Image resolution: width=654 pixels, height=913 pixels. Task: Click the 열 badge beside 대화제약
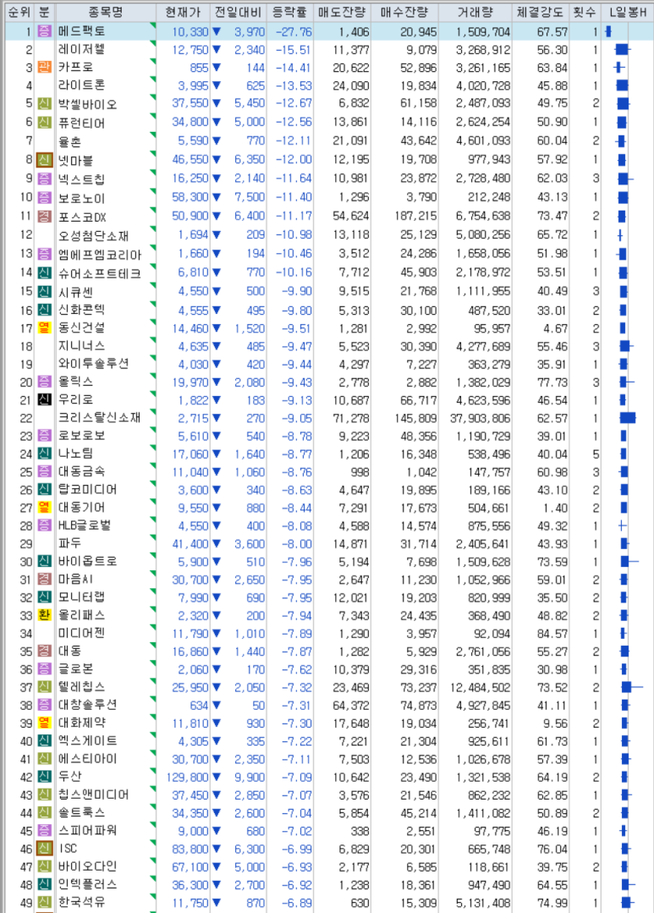tap(44, 723)
